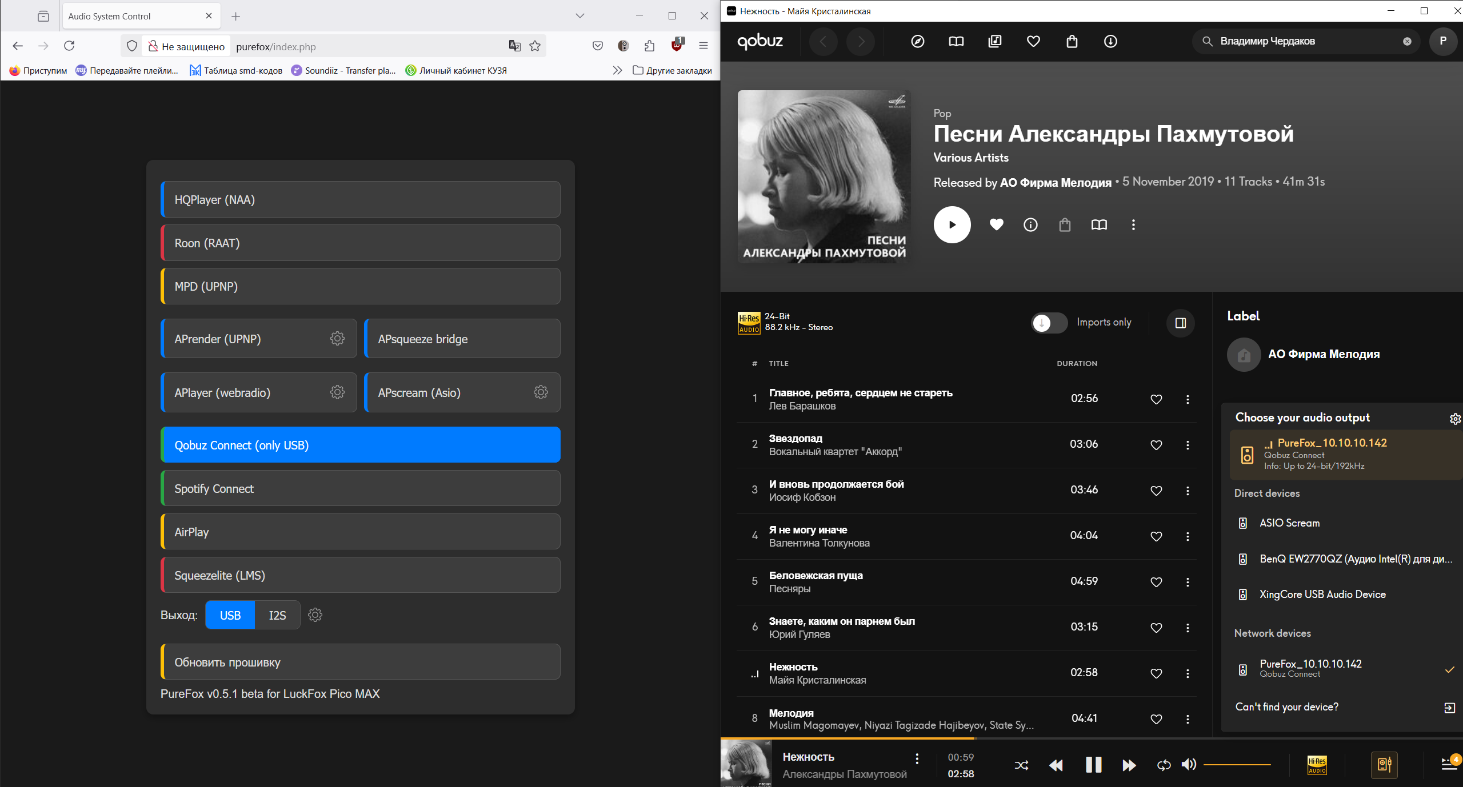Open label АО Фирма Мелодия
Screen dimensions: 1463x787
[x=1324, y=354]
